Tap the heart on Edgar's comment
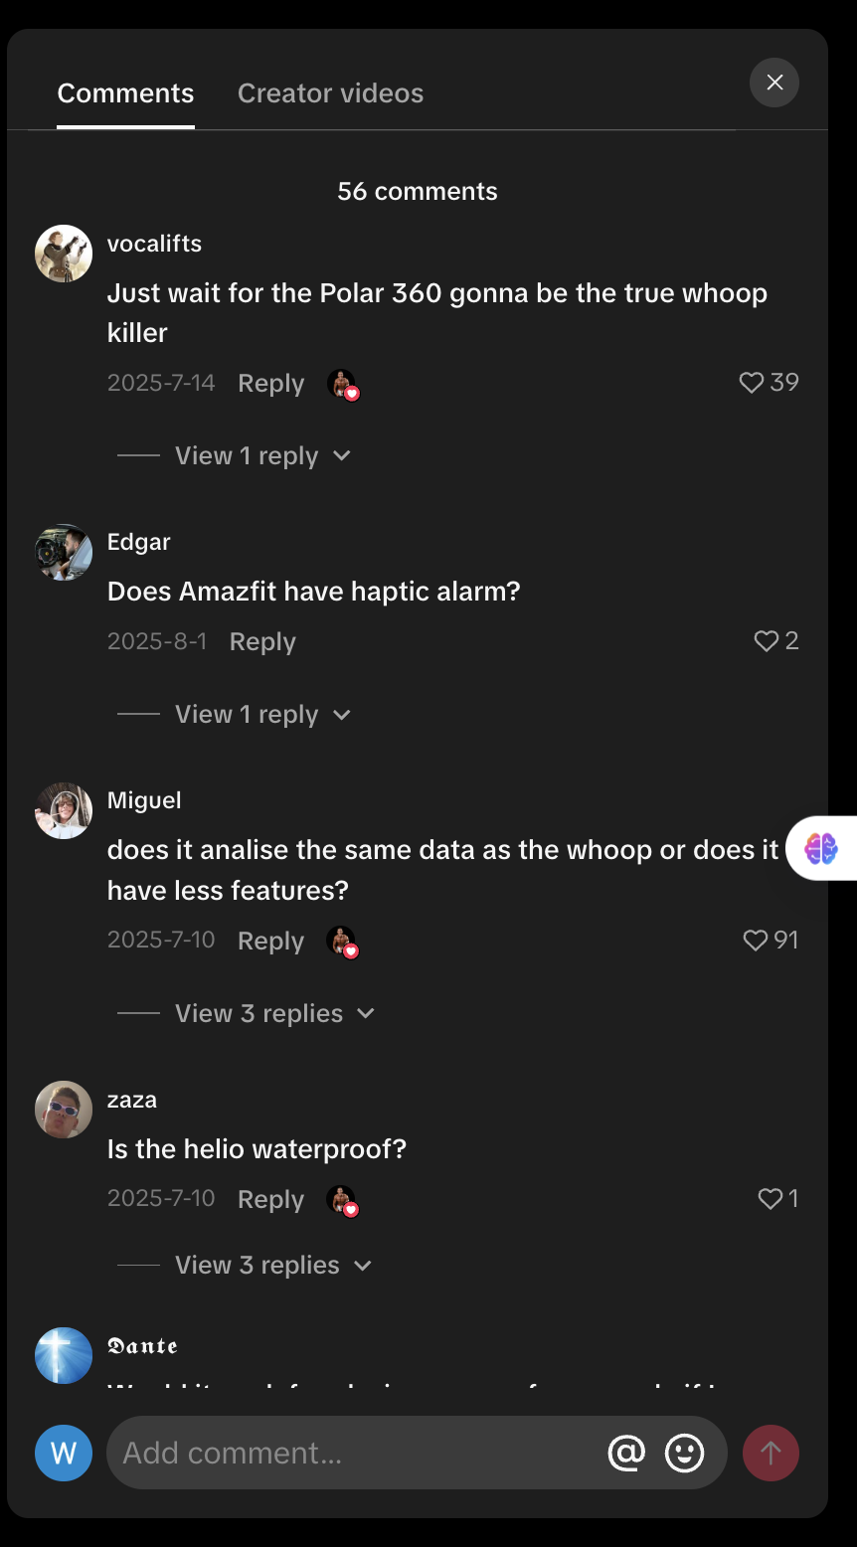 (x=766, y=641)
